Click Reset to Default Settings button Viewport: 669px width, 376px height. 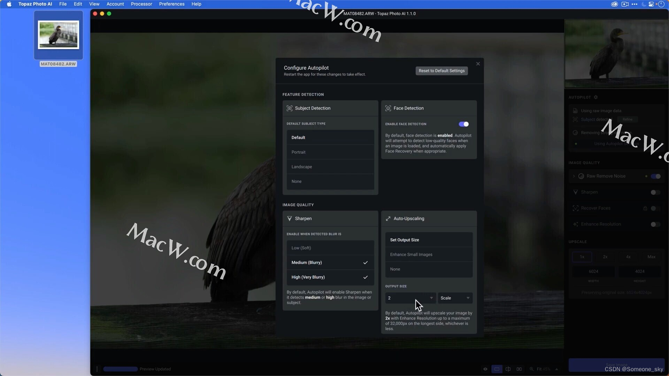(x=441, y=71)
